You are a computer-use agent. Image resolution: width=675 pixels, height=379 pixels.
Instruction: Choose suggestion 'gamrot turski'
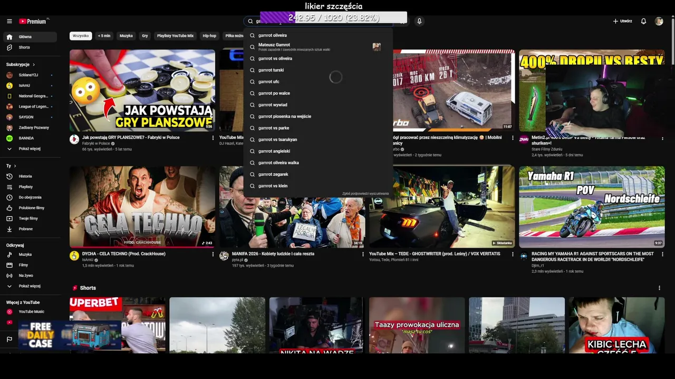click(319, 70)
